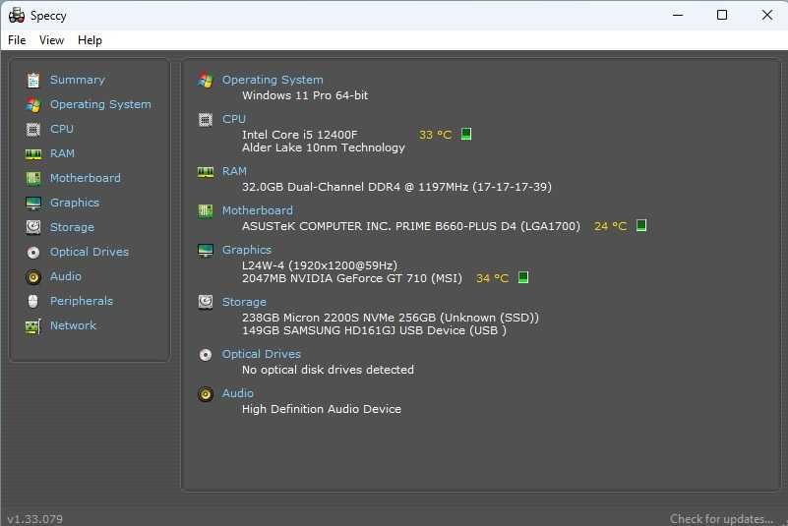Click the Operating System Windows flag sidebar icon
Image resolution: width=788 pixels, height=526 pixels.
tap(33, 104)
